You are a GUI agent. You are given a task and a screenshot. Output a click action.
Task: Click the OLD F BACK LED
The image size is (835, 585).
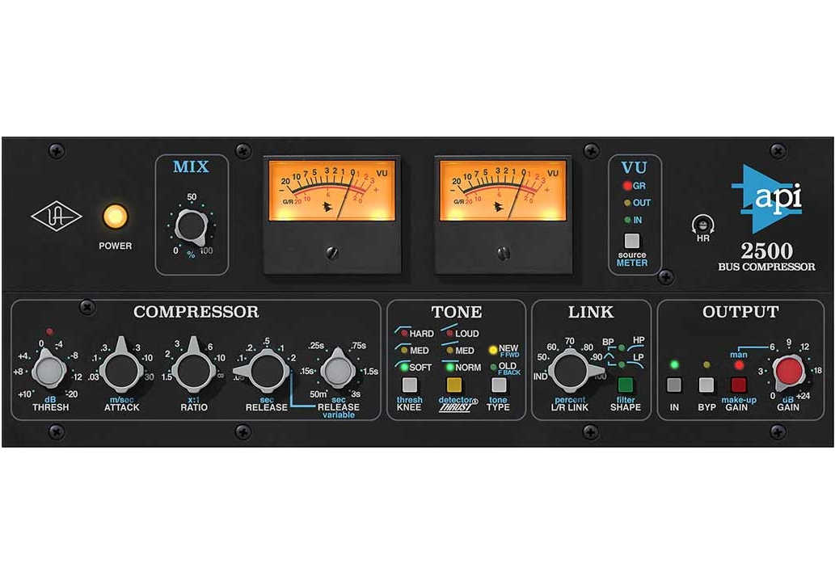[493, 368]
